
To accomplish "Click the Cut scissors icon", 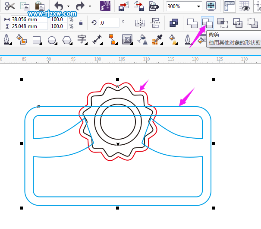I will (10, 6).
